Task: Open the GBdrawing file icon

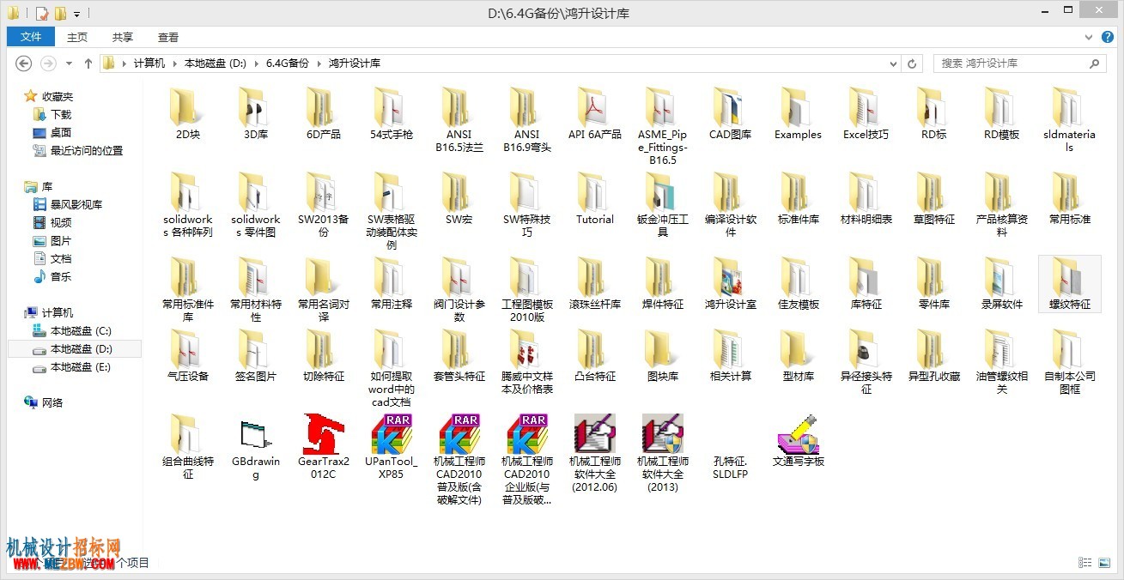Action: pos(256,436)
